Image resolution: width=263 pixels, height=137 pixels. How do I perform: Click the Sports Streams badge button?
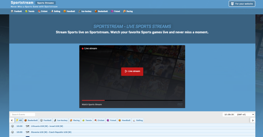46,3
